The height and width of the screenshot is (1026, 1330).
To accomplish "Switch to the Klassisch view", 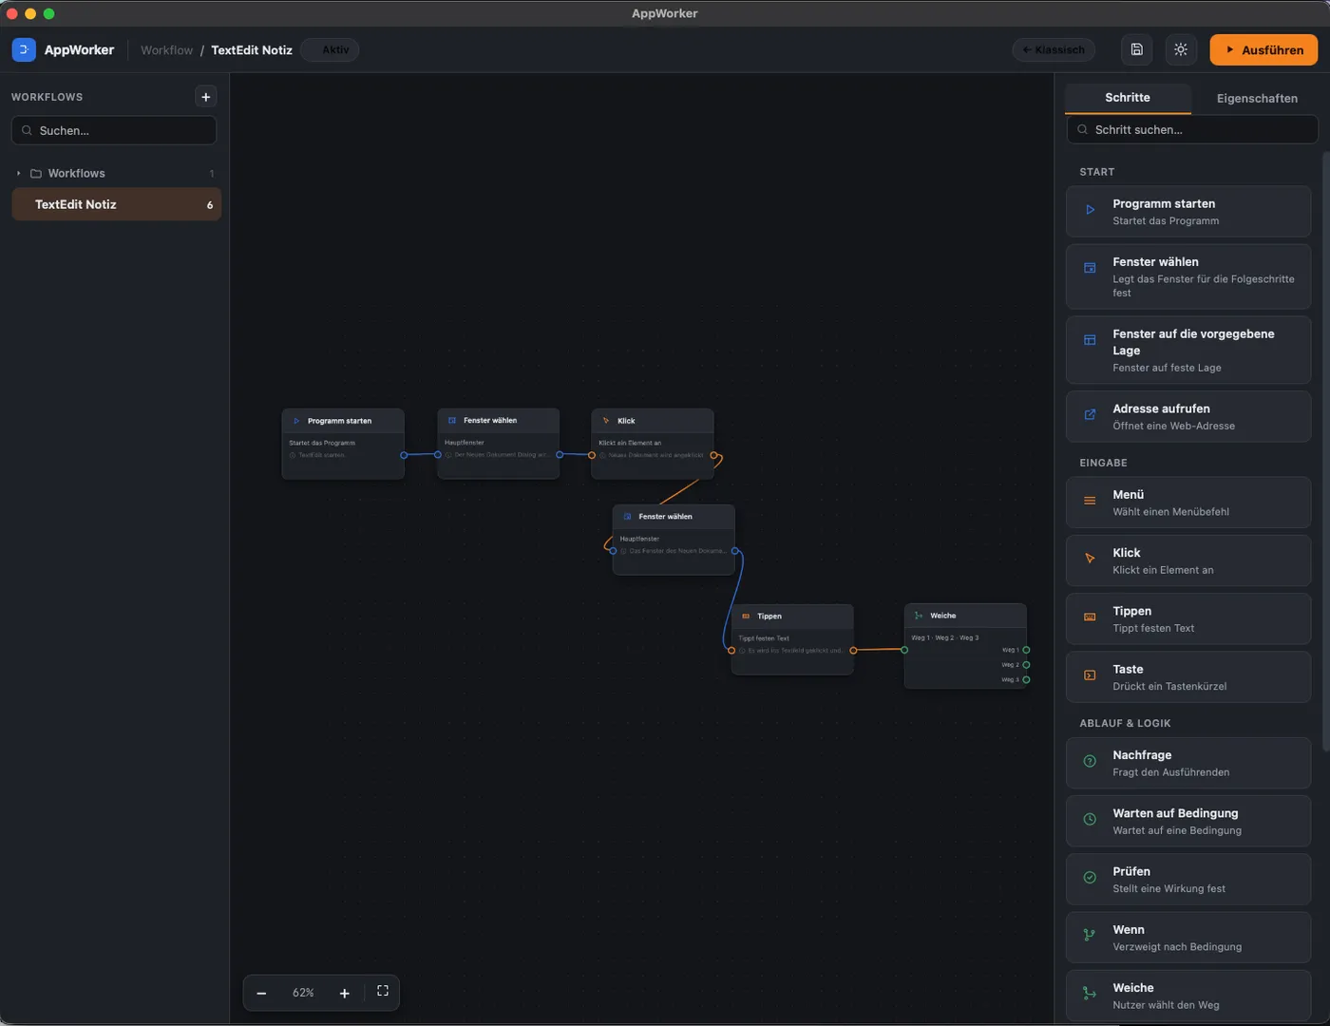I will click(x=1054, y=49).
